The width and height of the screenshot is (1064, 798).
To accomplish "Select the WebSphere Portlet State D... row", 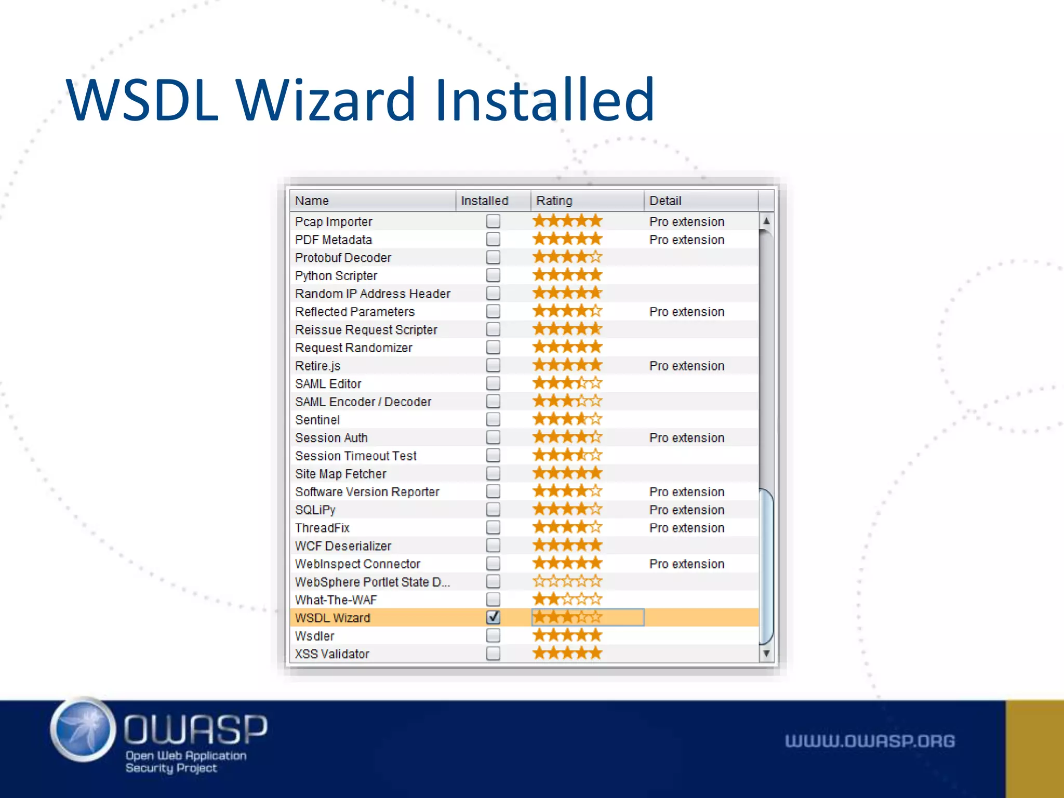I will pos(524,581).
